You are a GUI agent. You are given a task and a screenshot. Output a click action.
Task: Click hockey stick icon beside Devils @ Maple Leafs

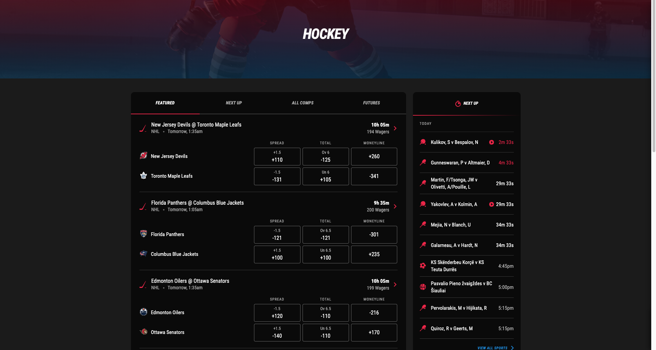coord(143,128)
